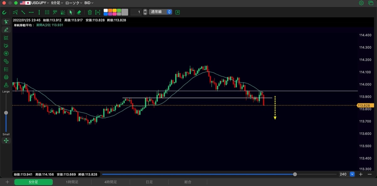Viewport: 377px width, 186px height.
Task: Click the Large/Small size slider handle
Action: click(6, 113)
